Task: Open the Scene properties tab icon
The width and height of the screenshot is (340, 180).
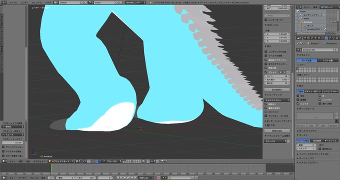Action: pyautogui.click(x=312, y=37)
